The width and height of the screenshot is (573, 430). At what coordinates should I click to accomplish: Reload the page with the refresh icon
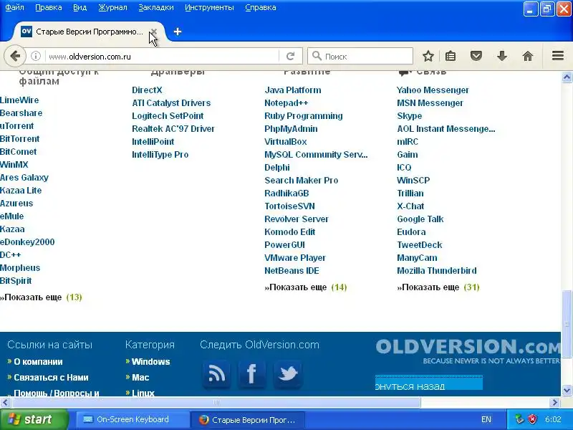coord(291,56)
